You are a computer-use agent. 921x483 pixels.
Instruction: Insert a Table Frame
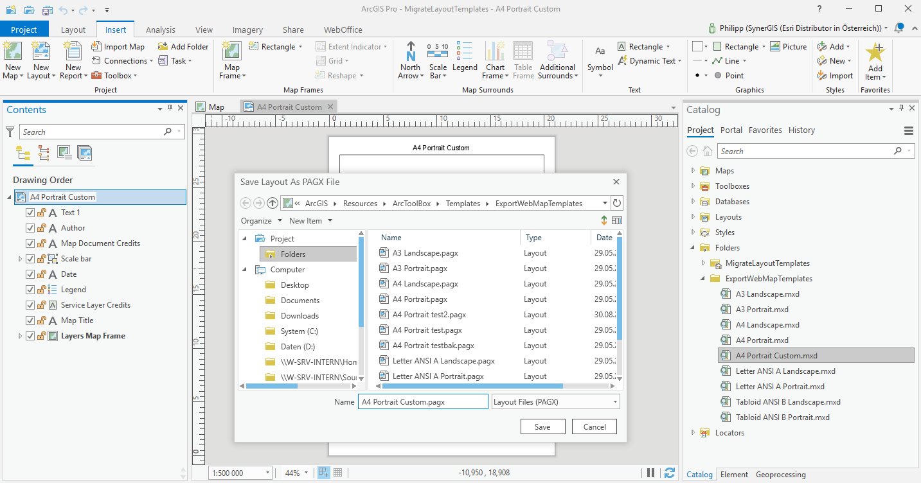(x=523, y=60)
